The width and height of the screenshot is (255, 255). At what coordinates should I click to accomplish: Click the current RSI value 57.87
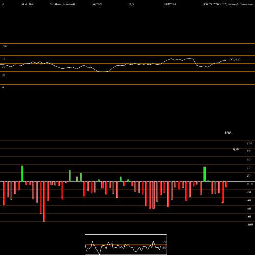point(235,59)
